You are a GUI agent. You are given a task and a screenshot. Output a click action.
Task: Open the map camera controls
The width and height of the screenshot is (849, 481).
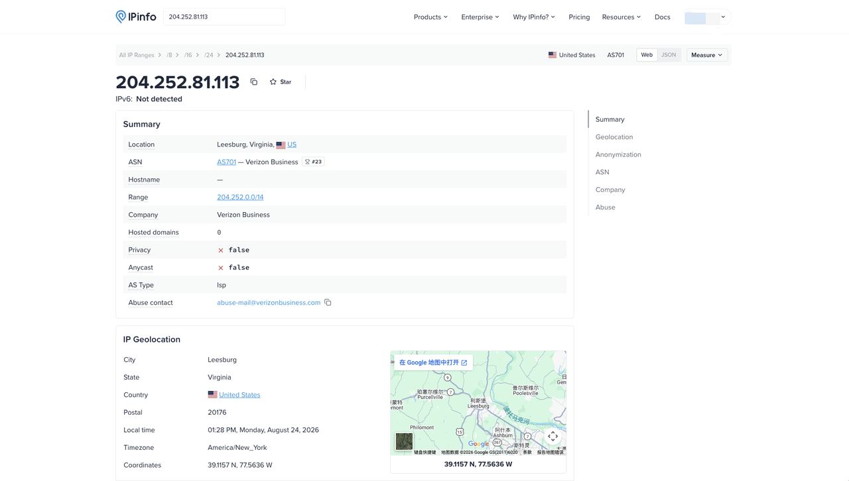click(553, 436)
